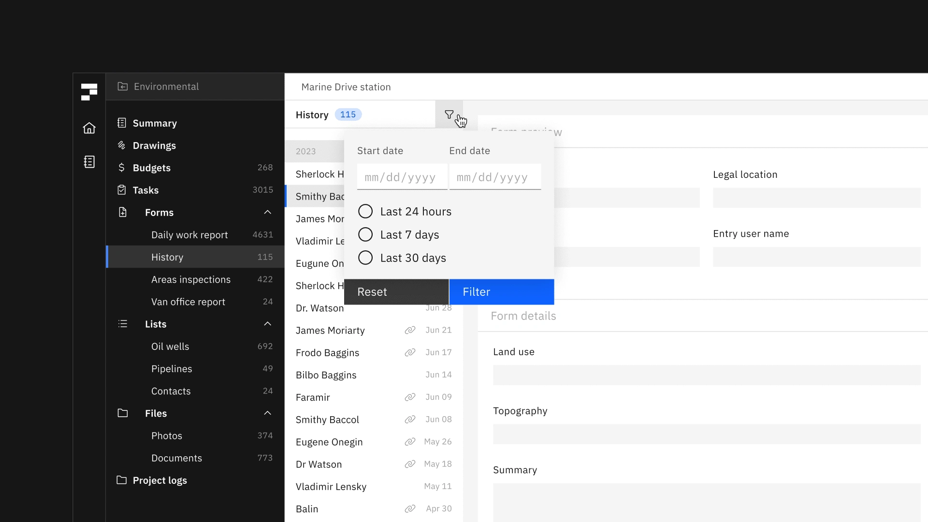Choose the Last 30 days radio button

point(365,258)
